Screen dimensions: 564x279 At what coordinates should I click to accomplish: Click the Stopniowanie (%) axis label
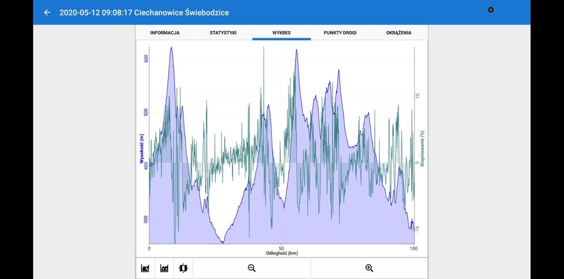(x=422, y=149)
